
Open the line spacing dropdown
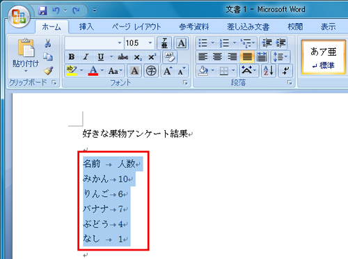tap(280, 57)
